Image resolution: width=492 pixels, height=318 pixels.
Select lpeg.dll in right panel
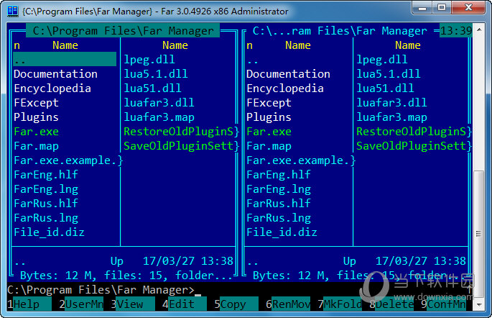382,60
